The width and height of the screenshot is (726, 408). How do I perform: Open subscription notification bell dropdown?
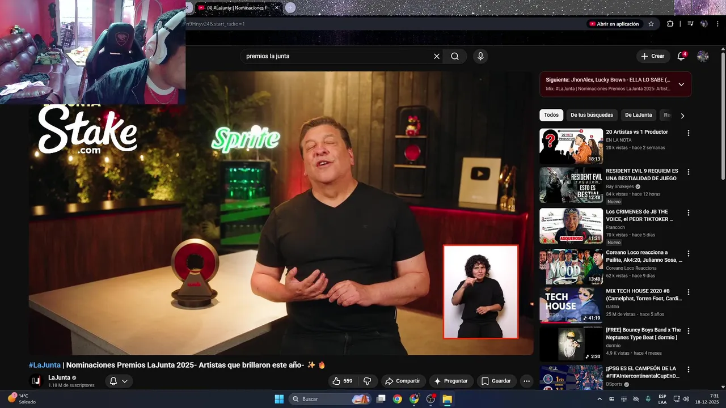(119, 381)
